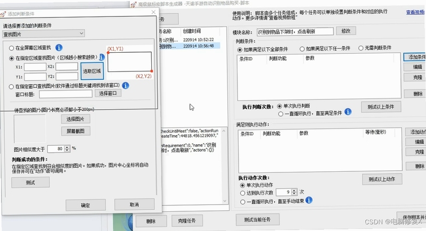Viewport: 426px width, 231px height.
Task: Click the 屏幕截图 button
Action: (x=76, y=131)
